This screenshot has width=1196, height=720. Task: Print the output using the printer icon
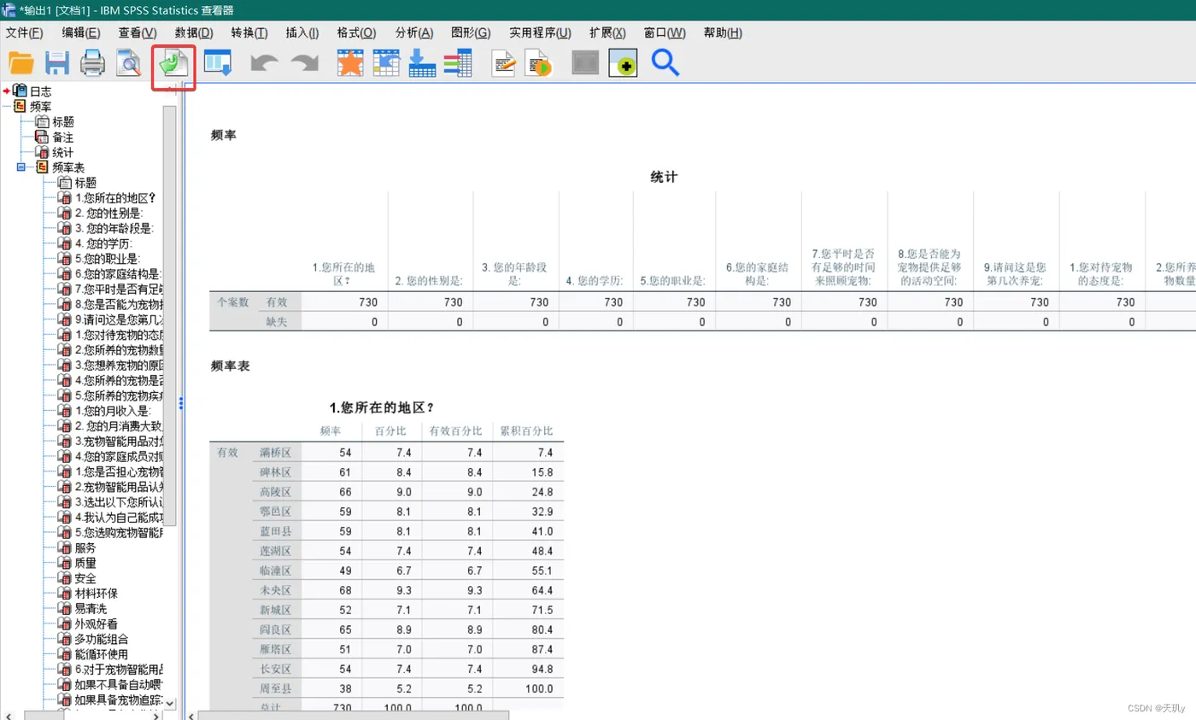coord(92,63)
